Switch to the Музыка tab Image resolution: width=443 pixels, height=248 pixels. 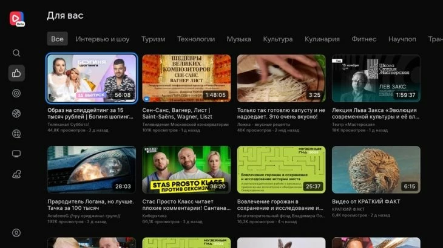coord(238,39)
